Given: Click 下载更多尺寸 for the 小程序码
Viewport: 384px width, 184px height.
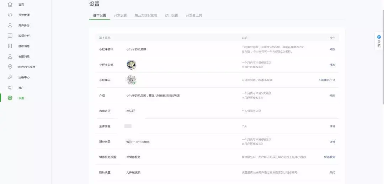Looking at the screenshot, I should (327, 80).
